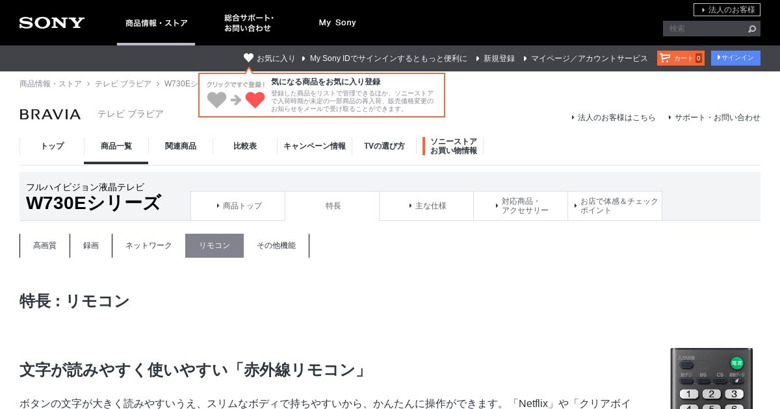Open マイページ／アカウントサービス link
The width and height of the screenshot is (780, 409).
click(589, 58)
